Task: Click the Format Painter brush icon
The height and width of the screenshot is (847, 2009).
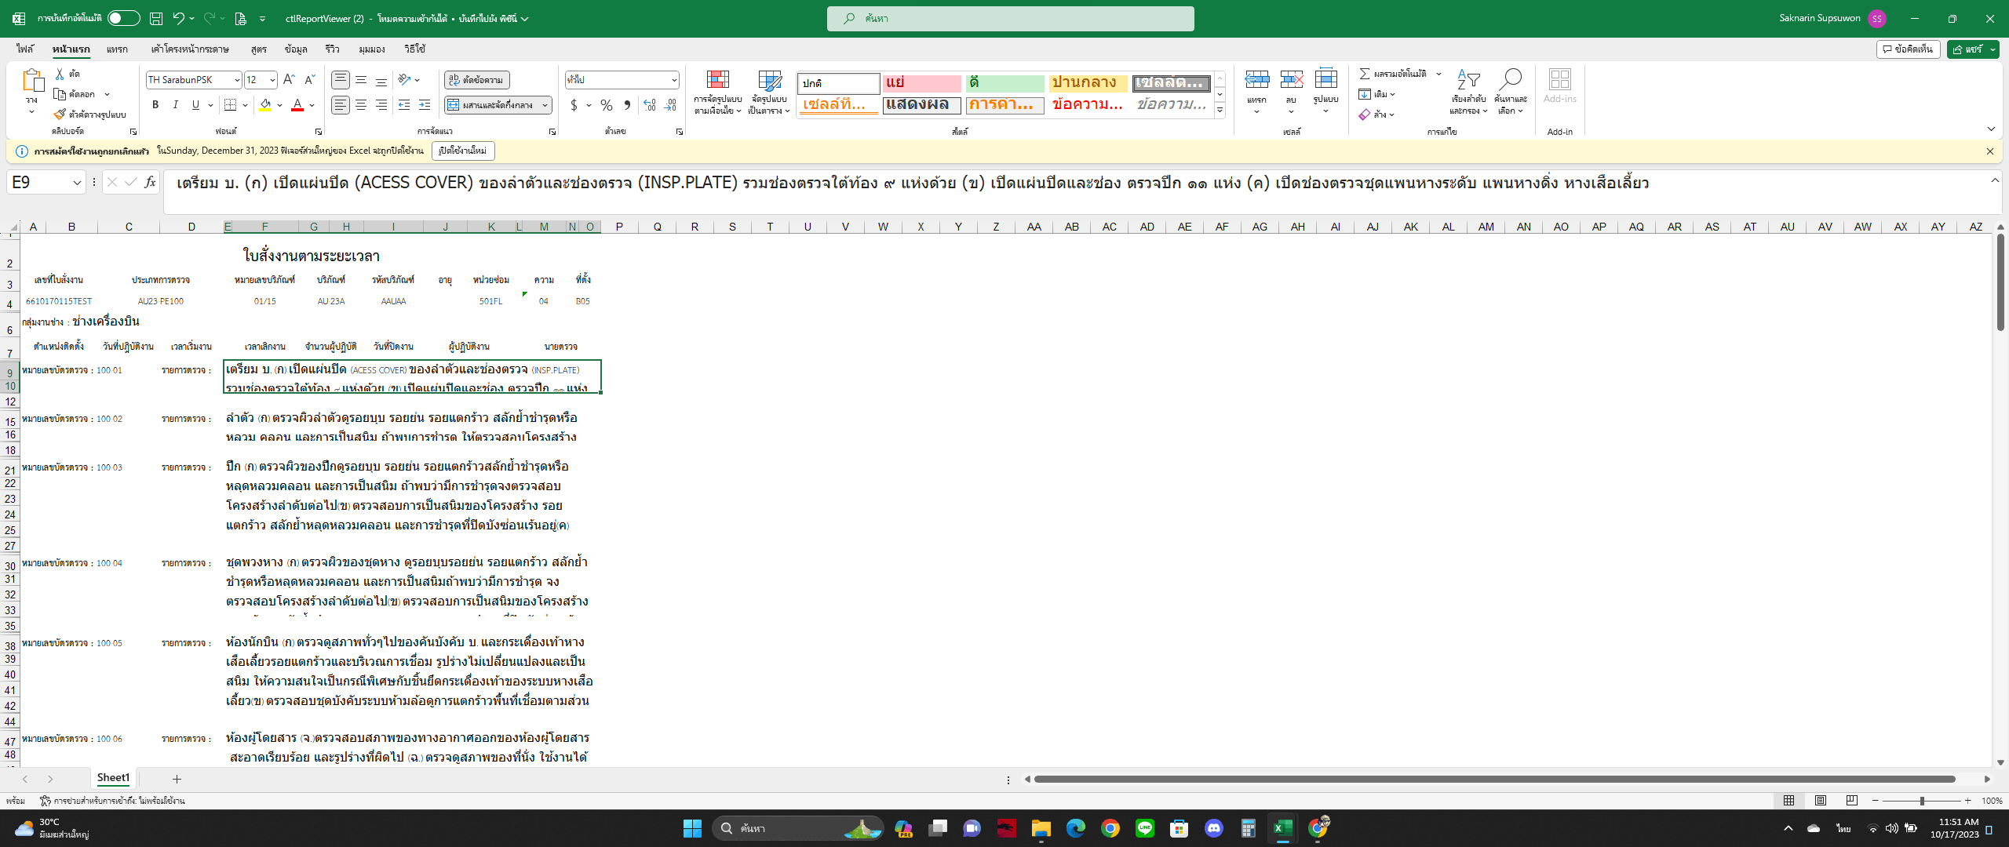Action: pyautogui.click(x=60, y=115)
